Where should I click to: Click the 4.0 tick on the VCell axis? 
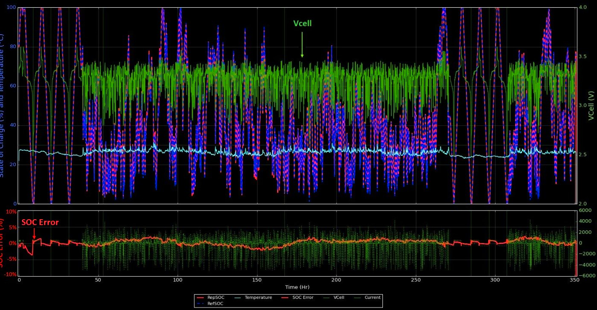coord(582,8)
